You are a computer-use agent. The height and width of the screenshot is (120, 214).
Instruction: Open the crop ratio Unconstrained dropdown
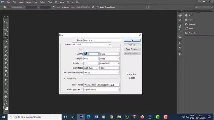18,7
